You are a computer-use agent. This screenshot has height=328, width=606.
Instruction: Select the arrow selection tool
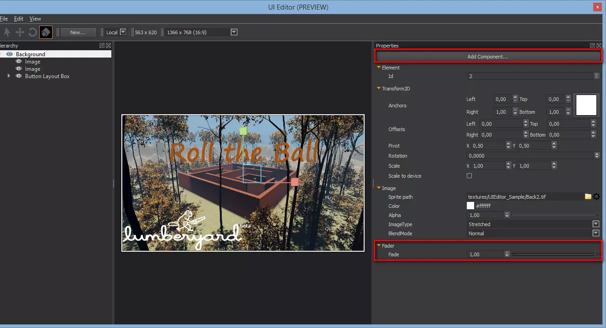point(7,32)
